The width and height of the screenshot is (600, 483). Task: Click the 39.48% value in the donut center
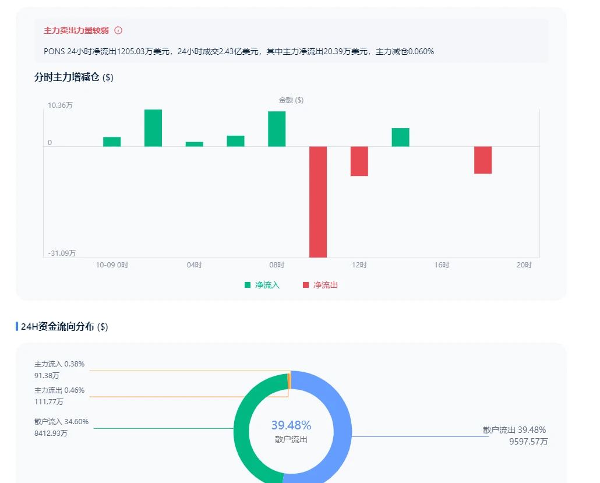click(x=291, y=425)
